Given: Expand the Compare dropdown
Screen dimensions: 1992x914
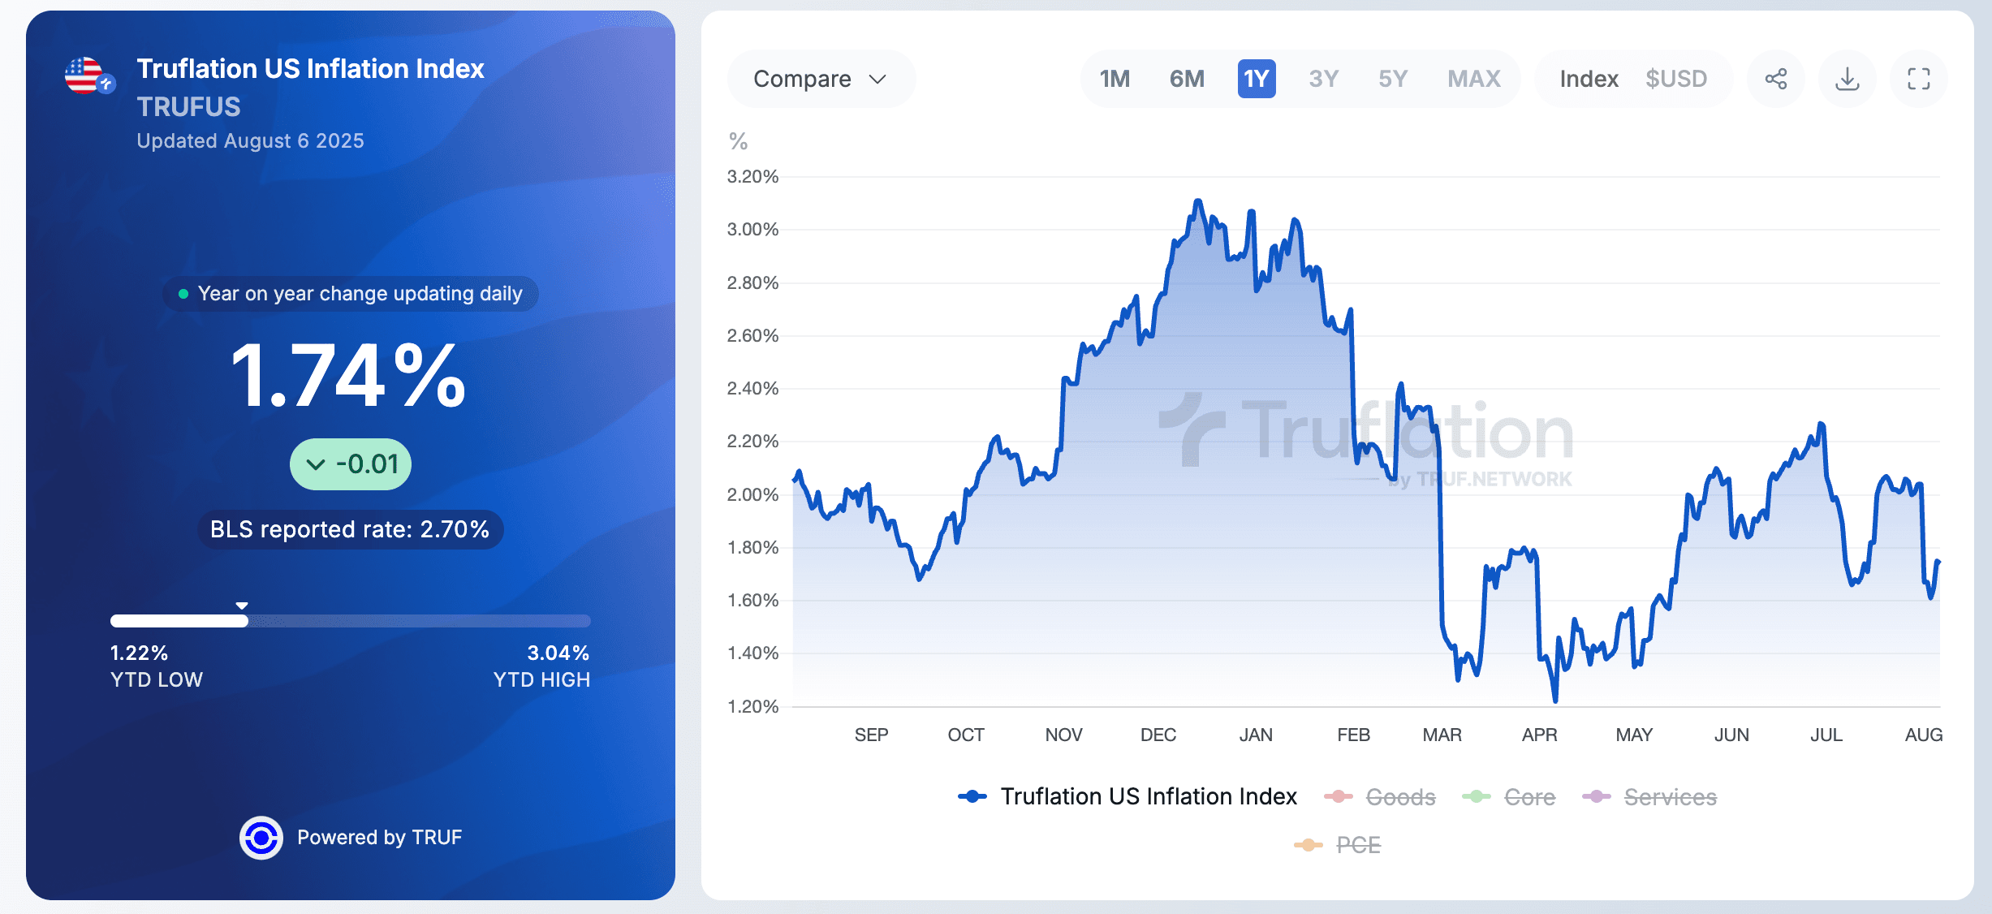Looking at the screenshot, I should click(x=821, y=79).
